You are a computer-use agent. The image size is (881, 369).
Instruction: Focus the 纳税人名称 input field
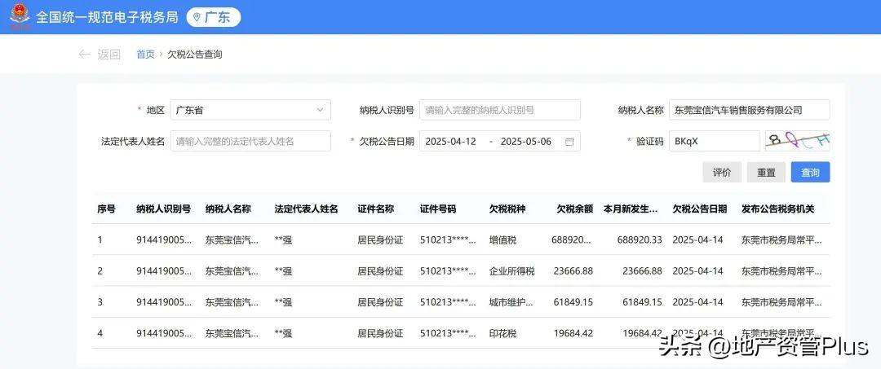pyautogui.click(x=749, y=110)
